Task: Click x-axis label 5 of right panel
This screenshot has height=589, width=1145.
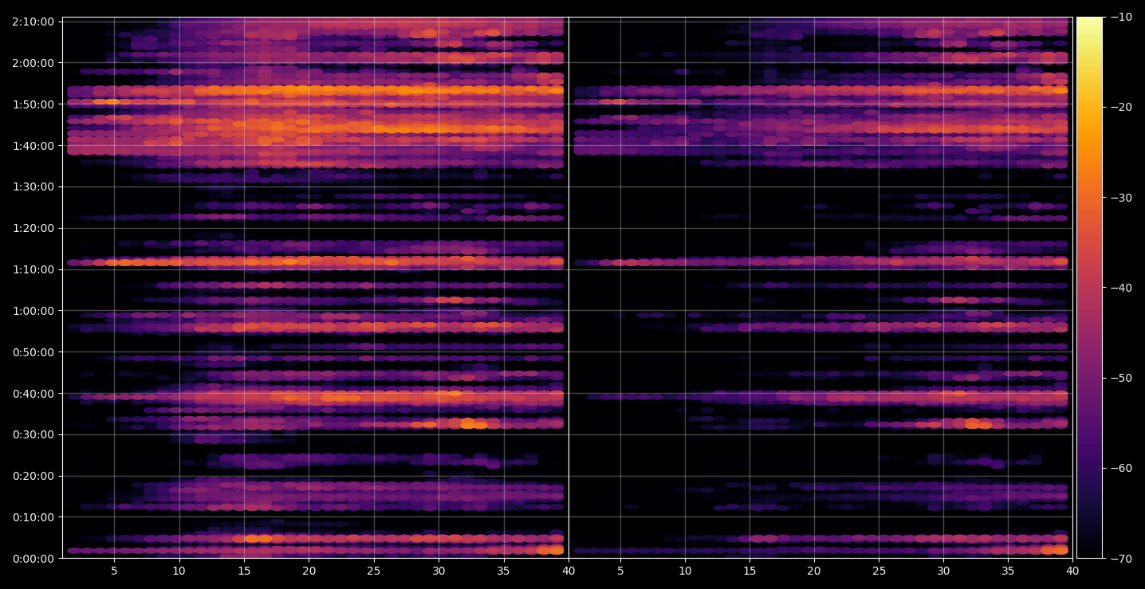Action: coord(620,571)
